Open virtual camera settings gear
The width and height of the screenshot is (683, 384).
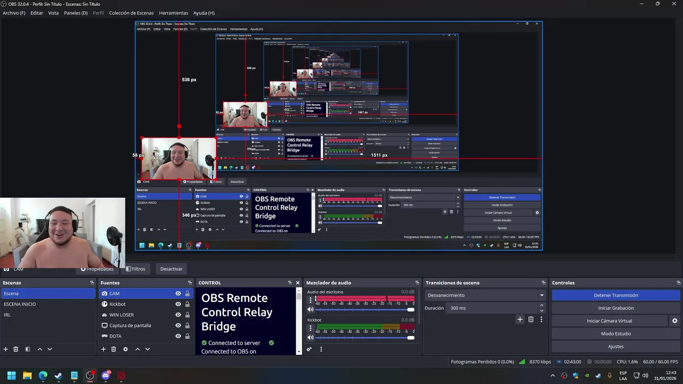coord(674,321)
